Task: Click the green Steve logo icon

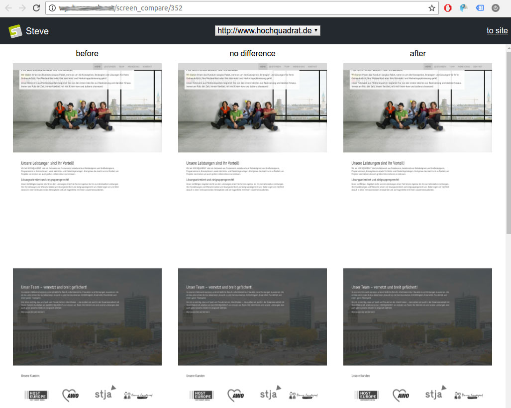Action: 15,31
